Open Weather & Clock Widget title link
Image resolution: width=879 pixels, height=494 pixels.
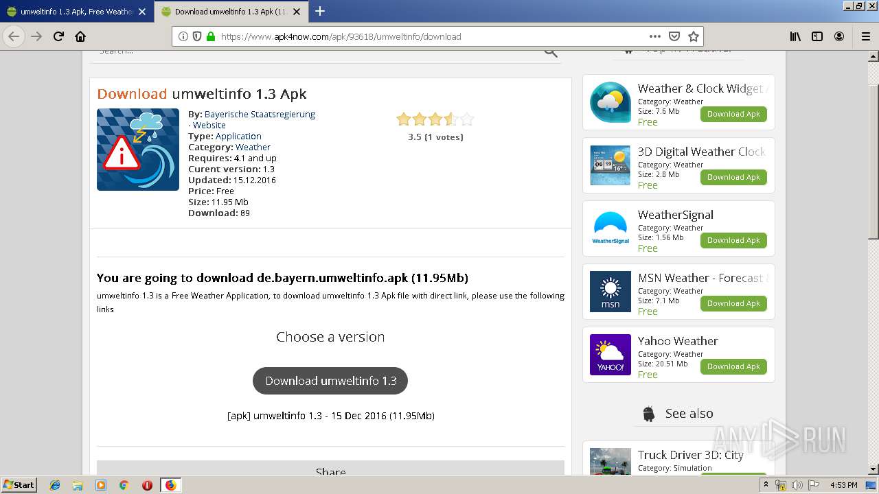(702, 89)
